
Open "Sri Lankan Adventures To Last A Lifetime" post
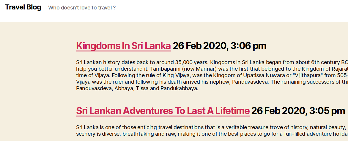(x=163, y=111)
